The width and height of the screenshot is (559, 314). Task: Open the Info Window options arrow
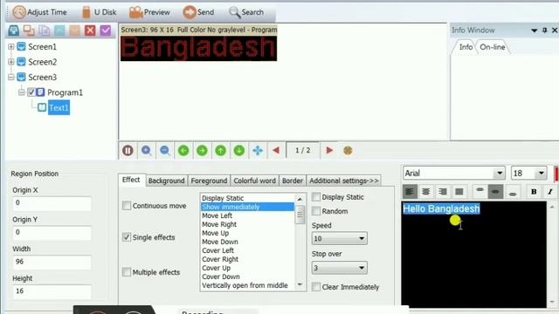(x=534, y=31)
